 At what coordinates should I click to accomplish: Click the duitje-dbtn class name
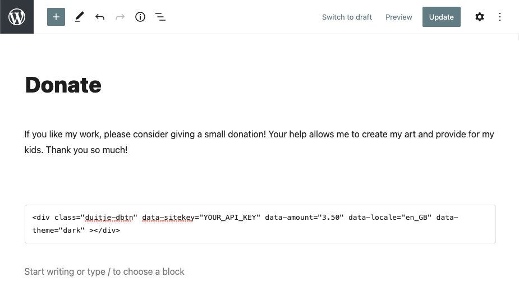tap(109, 218)
